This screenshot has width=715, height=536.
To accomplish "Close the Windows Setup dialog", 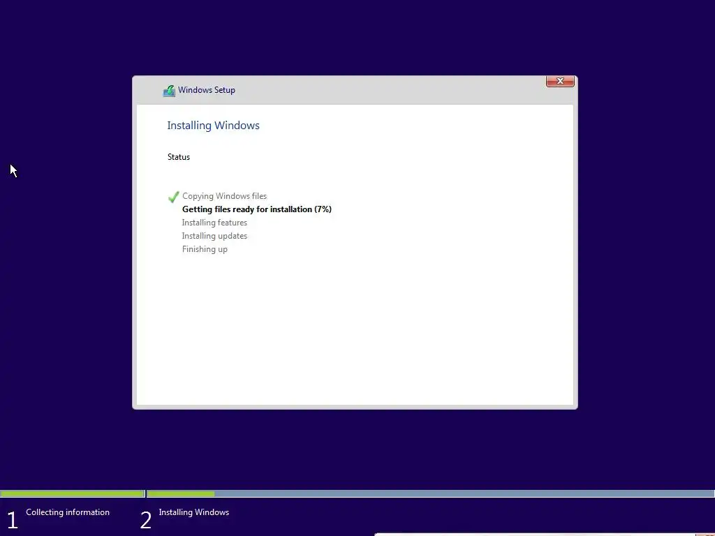I will point(560,81).
